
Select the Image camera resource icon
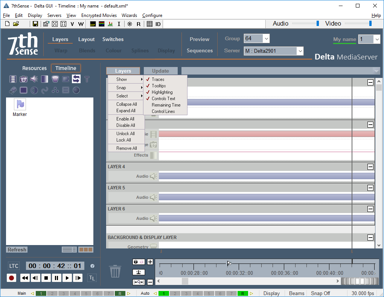pyautogui.click(x=23, y=79)
